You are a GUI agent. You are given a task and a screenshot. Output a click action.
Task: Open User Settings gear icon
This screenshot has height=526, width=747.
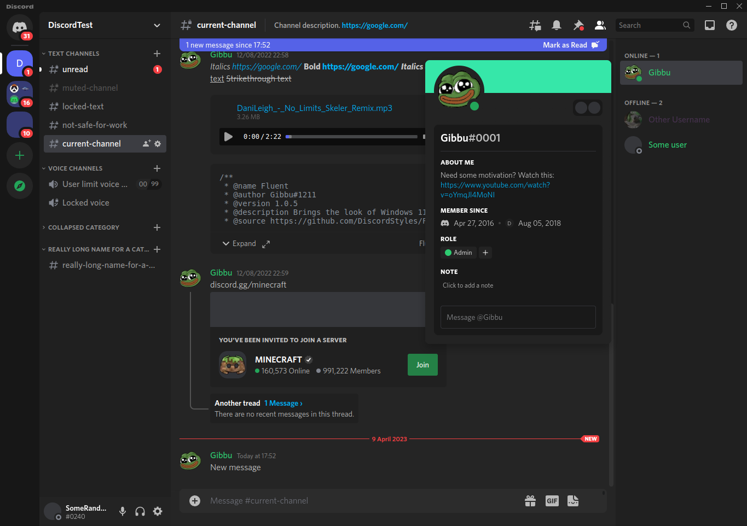tap(158, 511)
